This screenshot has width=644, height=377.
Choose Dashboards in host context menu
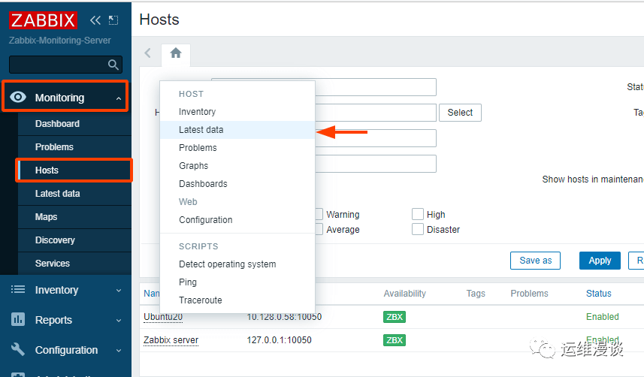(x=237, y=184)
